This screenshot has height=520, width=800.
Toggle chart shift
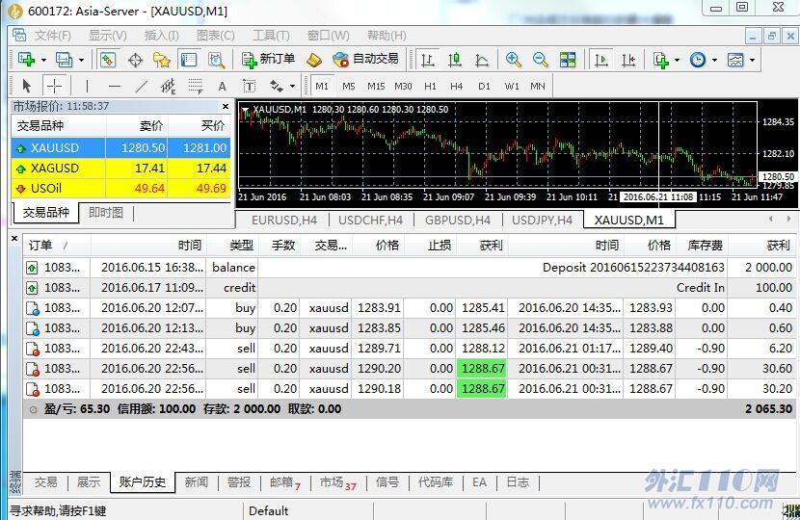(x=628, y=60)
